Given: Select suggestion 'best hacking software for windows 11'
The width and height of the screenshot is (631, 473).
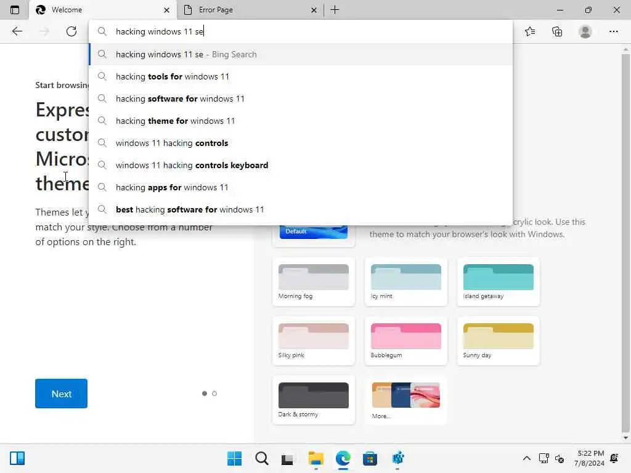Looking at the screenshot, I should coord(301,209).
